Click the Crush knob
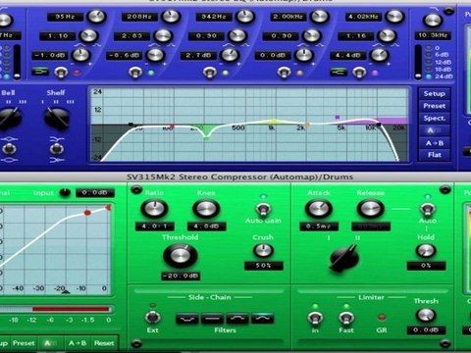471x353 pixels. tap(263, 251)
